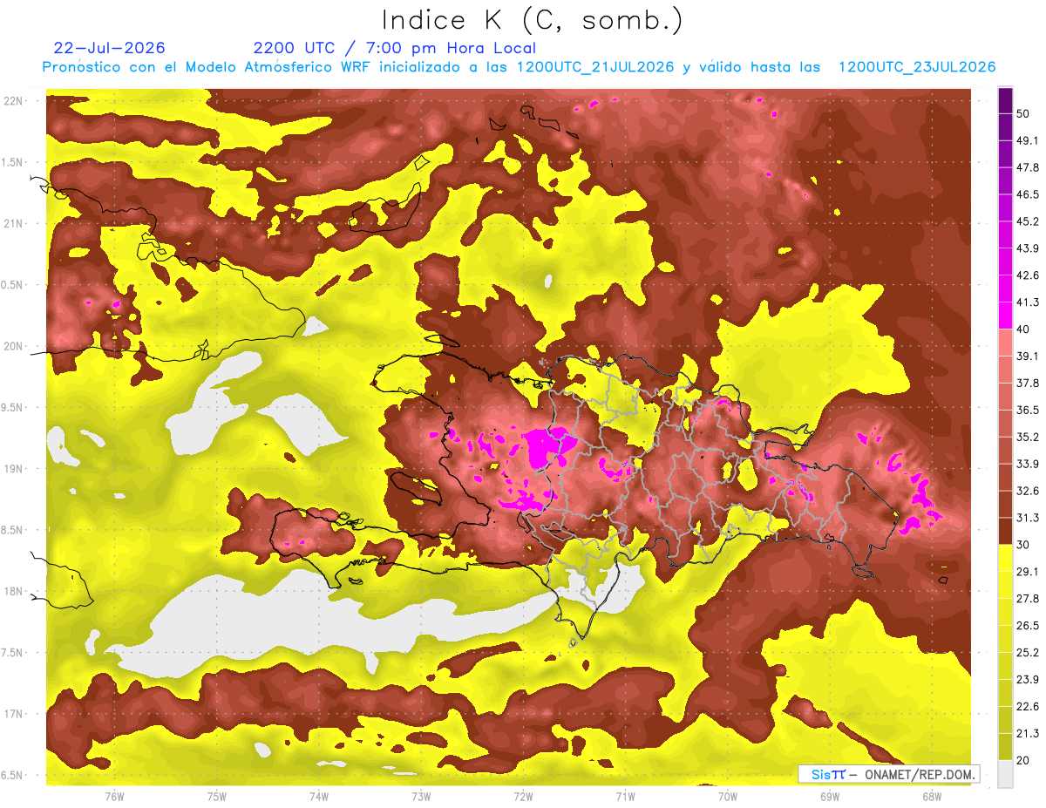Click the '18N' latitude label
Image resolution: width=1046 pixels, height=808 pixels.
click(x=13, y=591)
